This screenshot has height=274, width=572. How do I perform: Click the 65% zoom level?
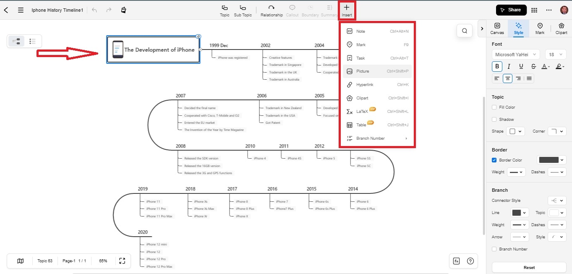coord(103,261)
